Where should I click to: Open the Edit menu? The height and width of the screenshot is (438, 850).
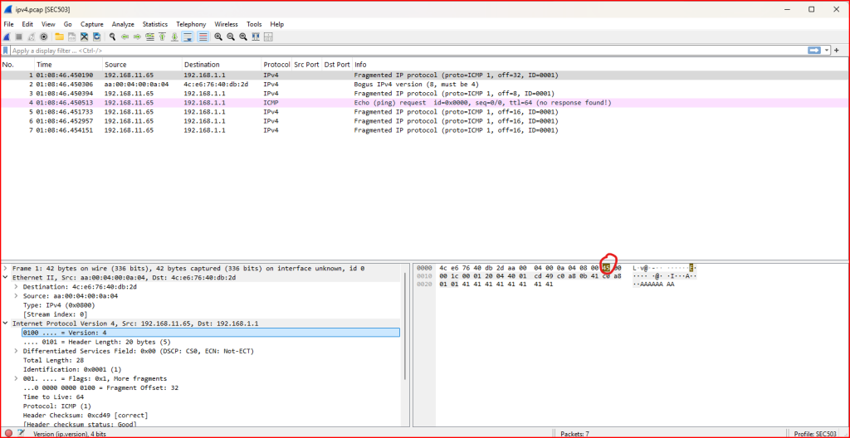tap(27, 24)
